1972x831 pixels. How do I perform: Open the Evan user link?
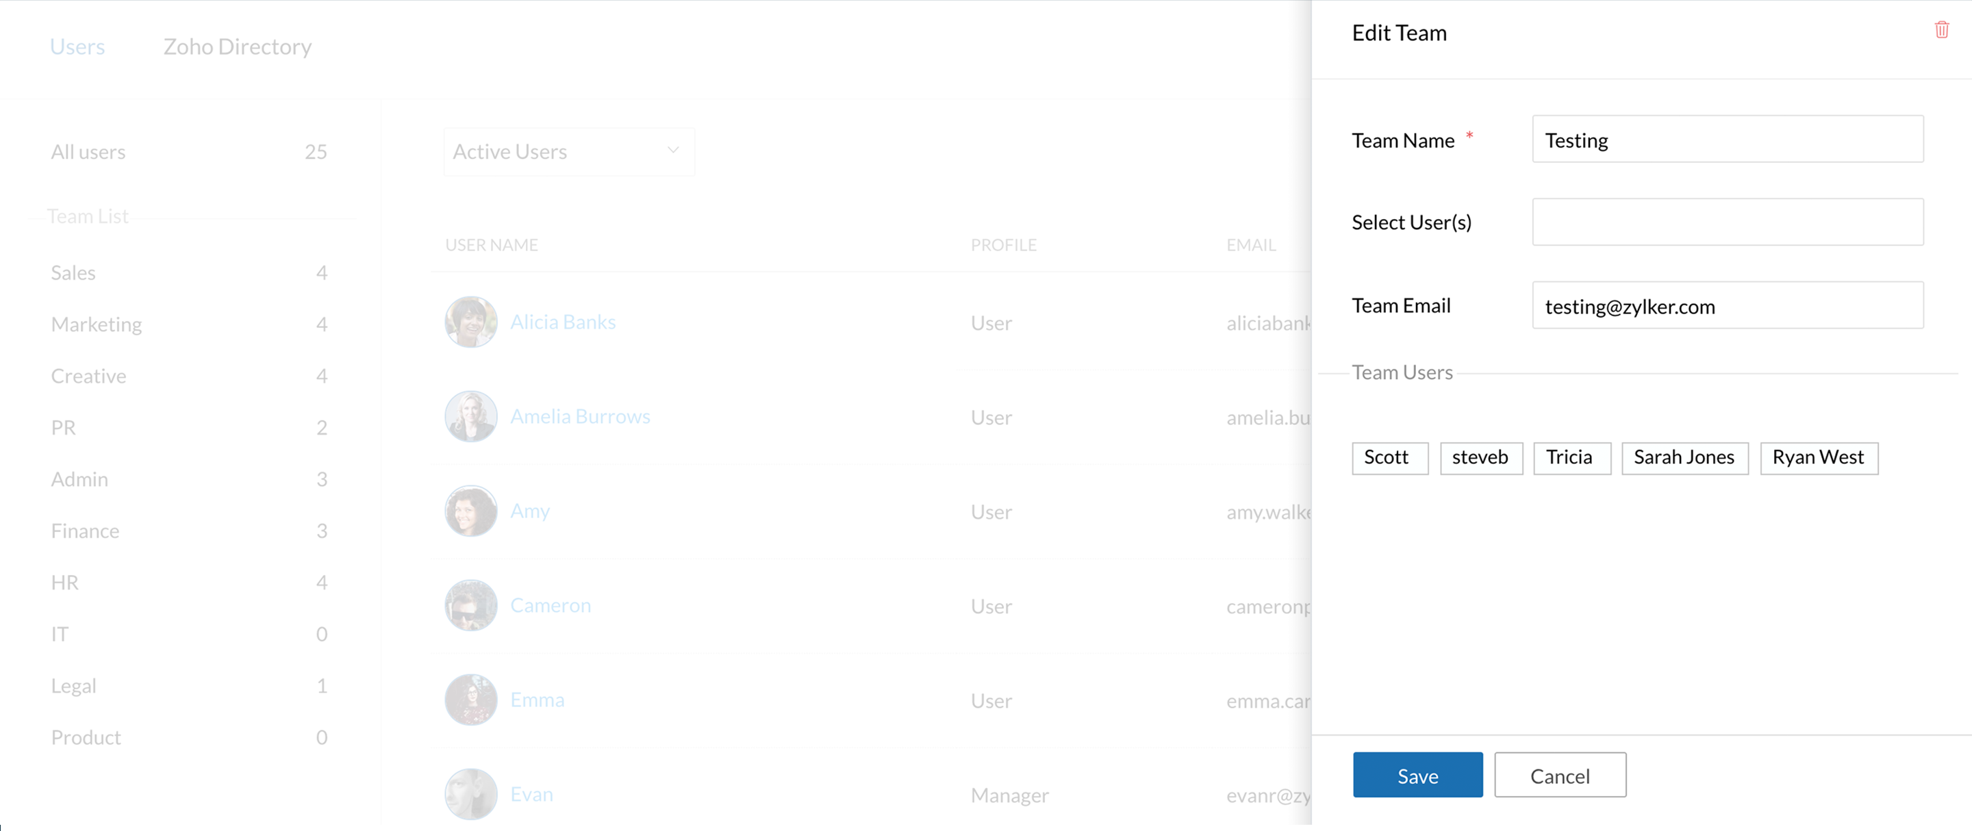pyautogui.click(x=531, y=794)
